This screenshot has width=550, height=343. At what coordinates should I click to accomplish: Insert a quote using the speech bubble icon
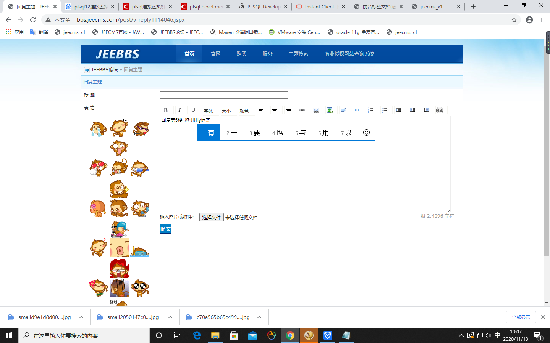click(343, 110)
